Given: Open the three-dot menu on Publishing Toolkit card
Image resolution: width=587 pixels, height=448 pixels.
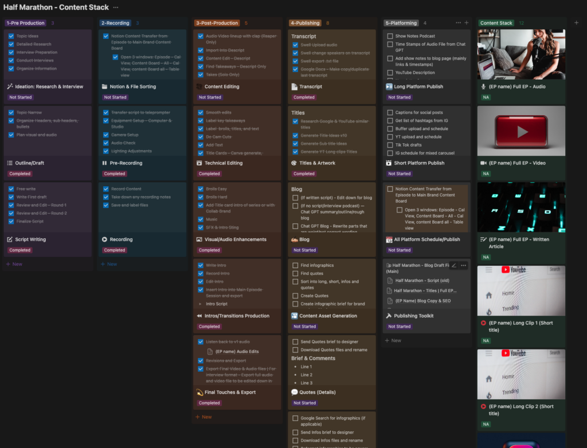Looking at the screenshot, I should [463, 265].
